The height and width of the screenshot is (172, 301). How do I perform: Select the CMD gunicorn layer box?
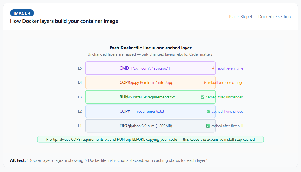click(x=150, y=68)
